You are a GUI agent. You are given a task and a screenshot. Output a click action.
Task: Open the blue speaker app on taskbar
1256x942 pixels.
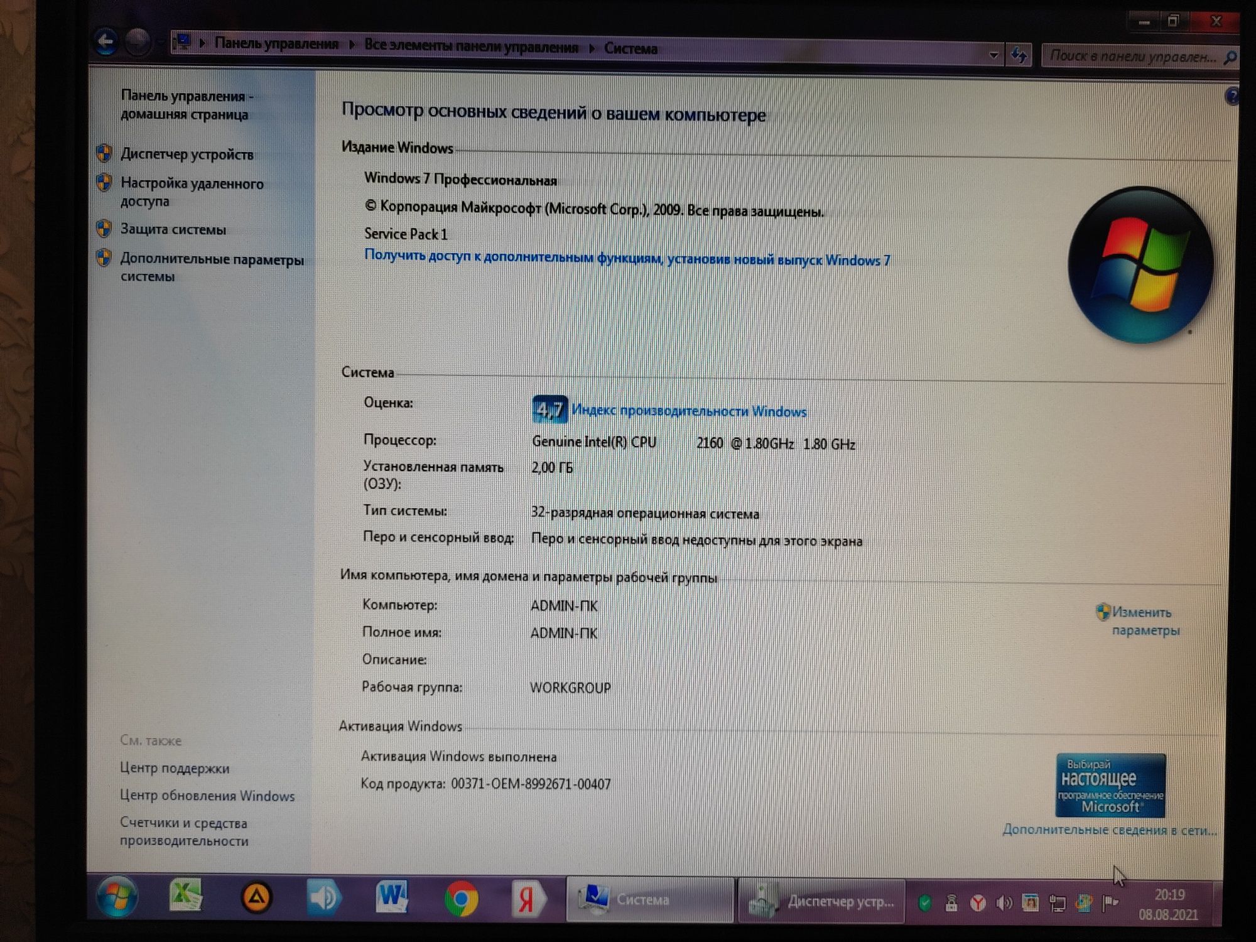click(x=324, y=897)
